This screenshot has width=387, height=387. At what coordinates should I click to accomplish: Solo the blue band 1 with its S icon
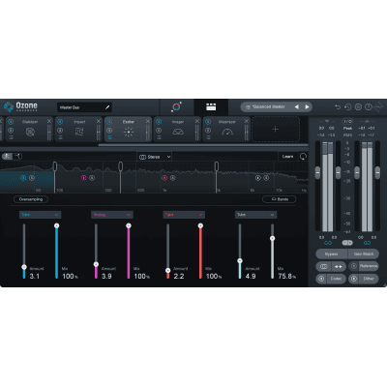pos(32,178)
